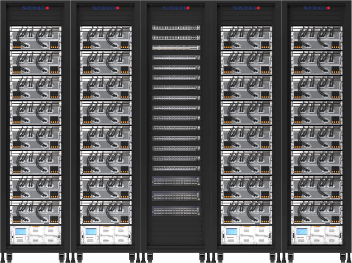This screenshot has width=352, height=263.
Task: Click the bottom liquid-cooled server in the leftmost rack
Action: pyautogui.click(x=35, y=212)
